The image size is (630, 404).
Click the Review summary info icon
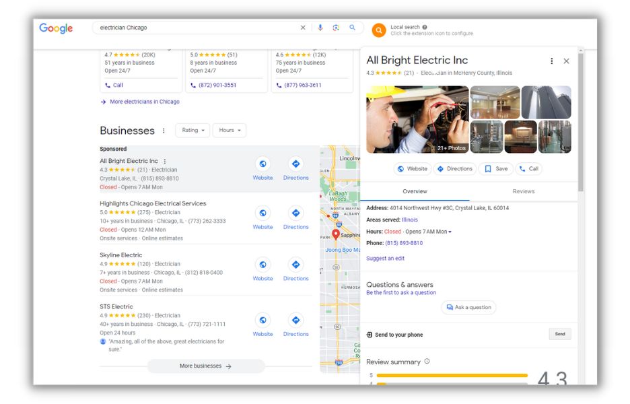coord(427,362)
